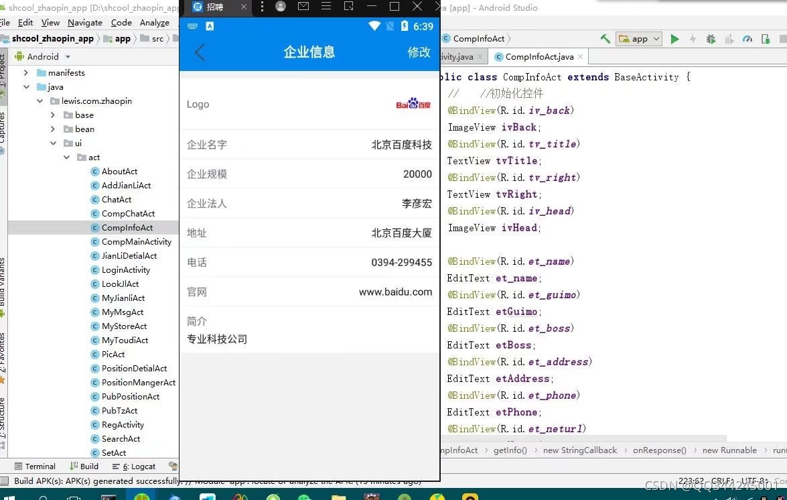Select AddJianLiAct in project tree

point(126,185)
